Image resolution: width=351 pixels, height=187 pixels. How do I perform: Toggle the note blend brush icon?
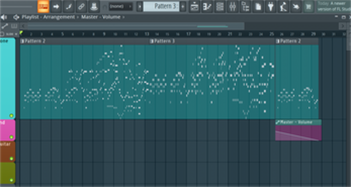pyautogui.click(x=69, y=7)
